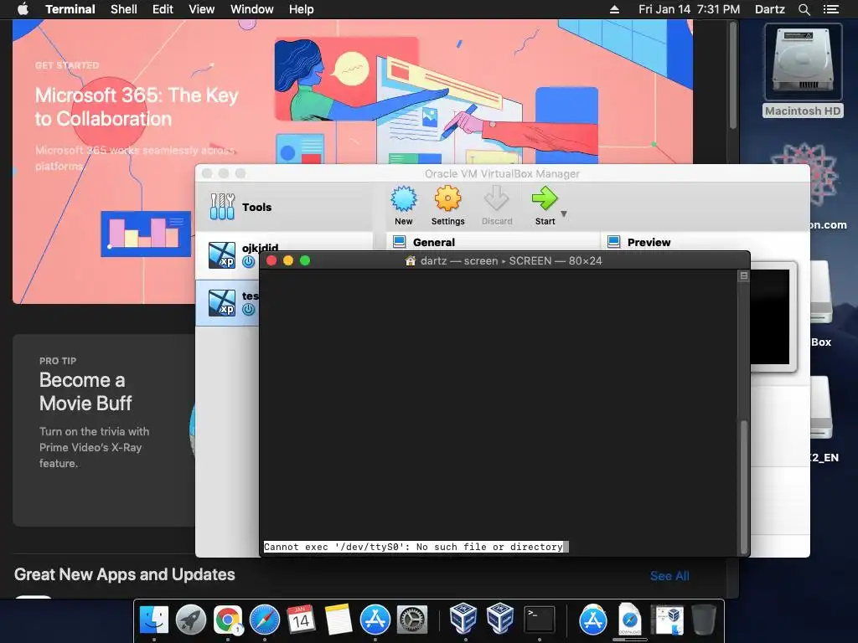Image resolution: width=858 pixels, height=643 pixels.
Task: Click the home folder icon in Terminal title
Action: 411,261
